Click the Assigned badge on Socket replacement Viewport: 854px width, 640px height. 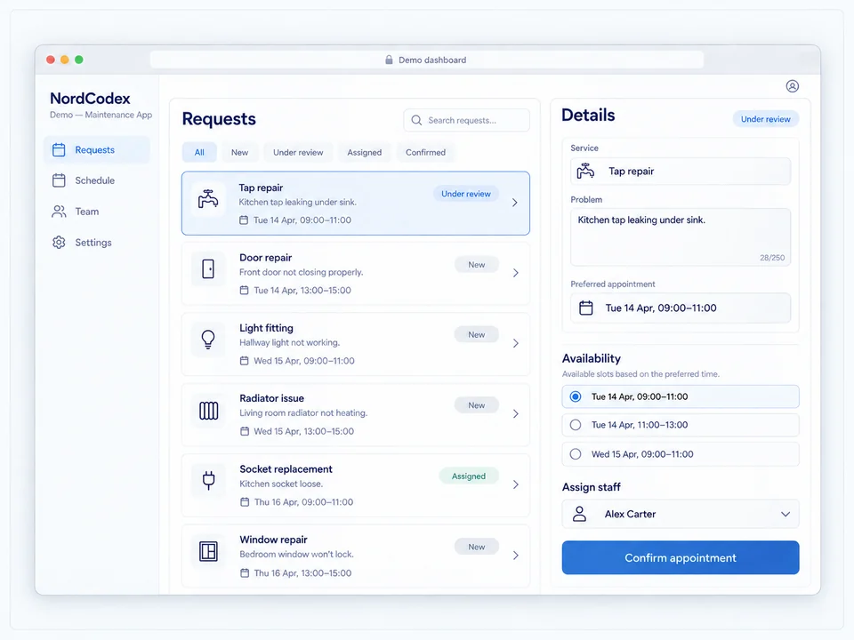pyautogui.click(x=469, y=476)
